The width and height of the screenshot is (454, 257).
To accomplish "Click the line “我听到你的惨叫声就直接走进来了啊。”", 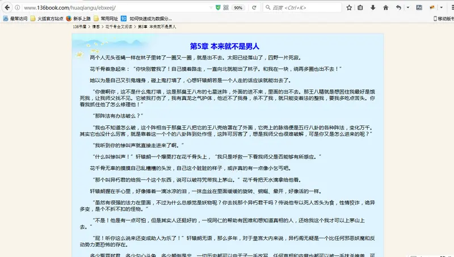I will click(x=138, y=145).
